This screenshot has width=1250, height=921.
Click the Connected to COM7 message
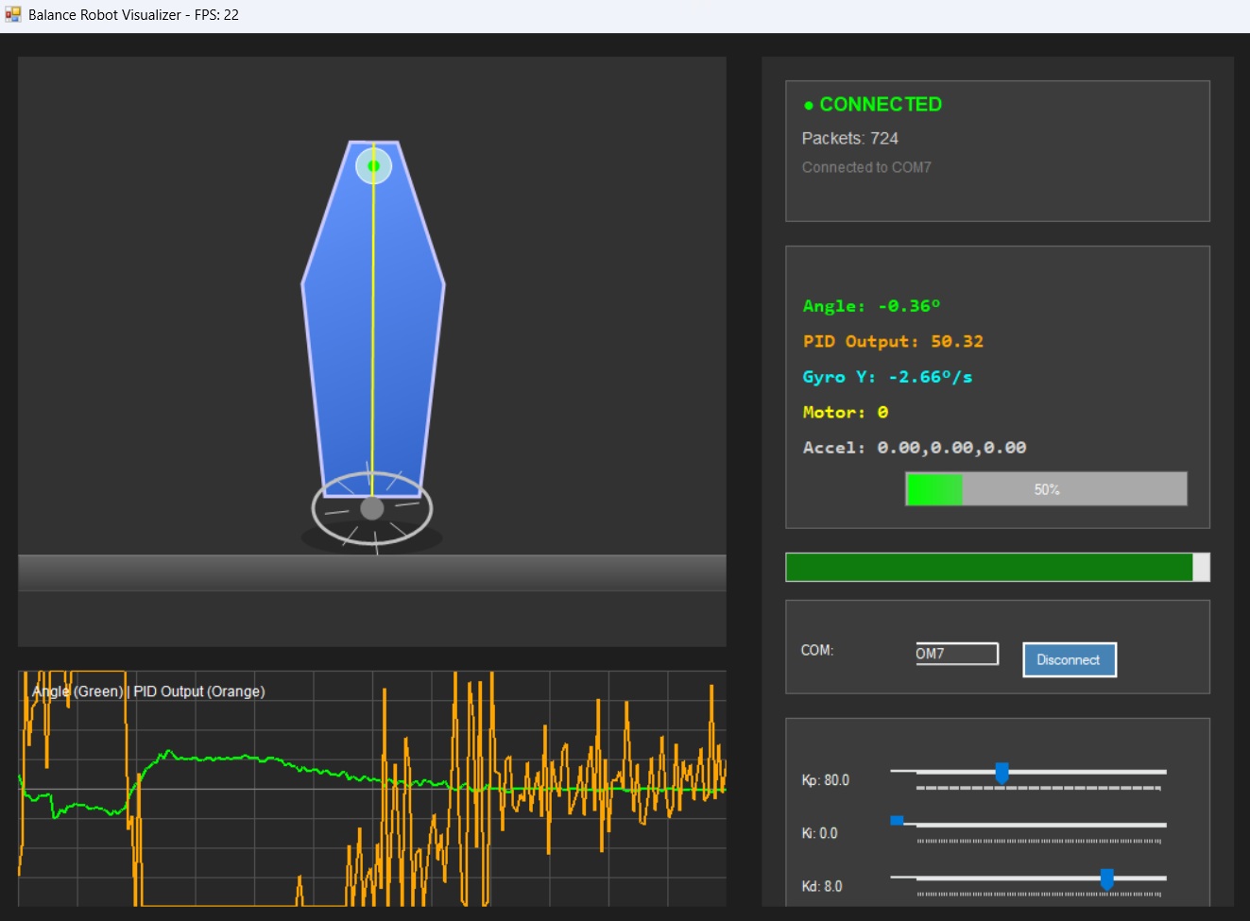pyautogui.click(x=866, y=167)
